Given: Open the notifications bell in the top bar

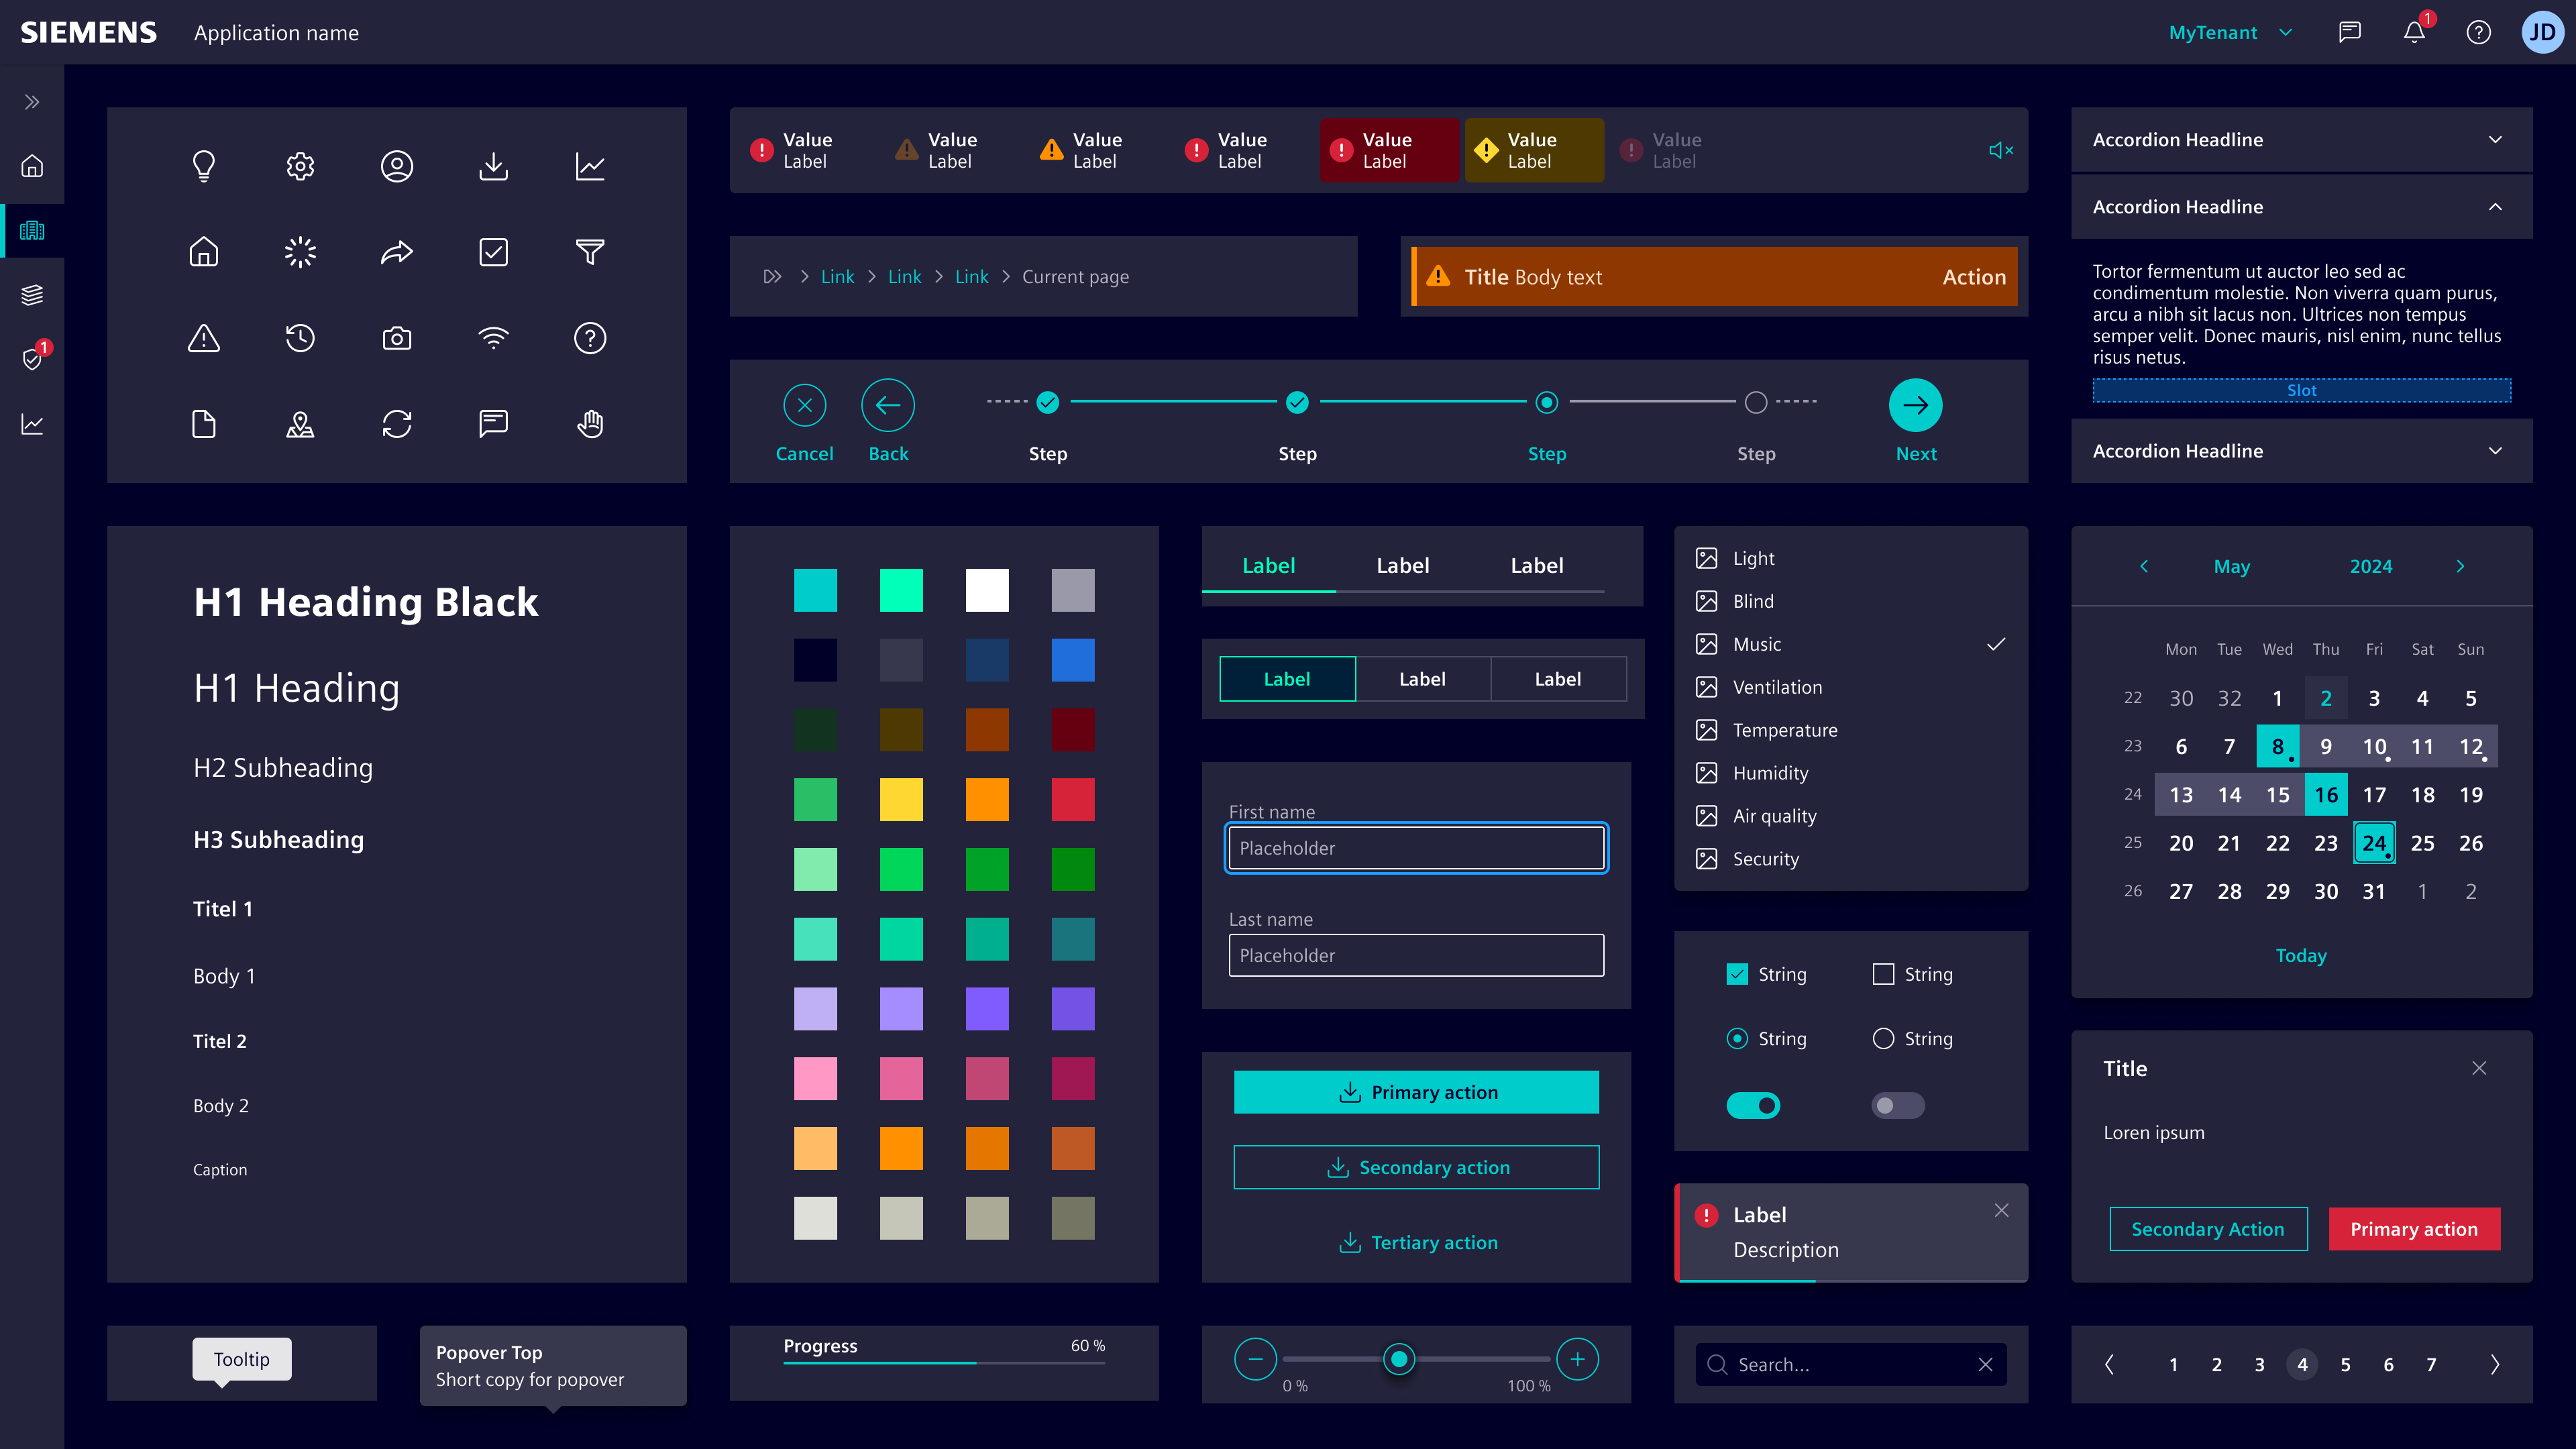Looking at the screenshot, I should [x=2414, y=31].
